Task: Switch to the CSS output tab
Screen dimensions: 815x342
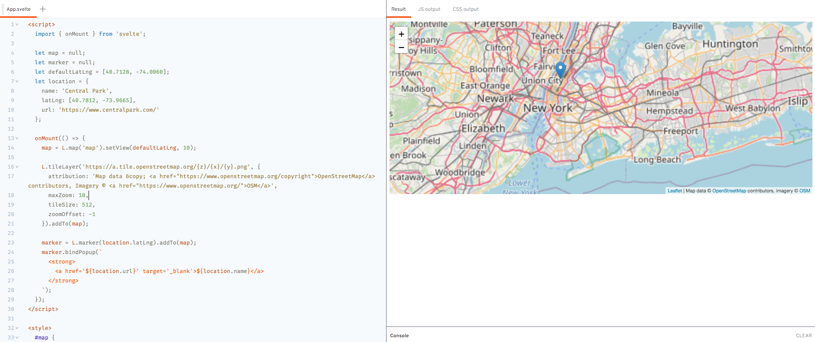Action: click(x=466, y=9)
